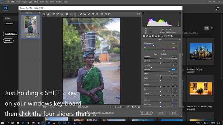The width and height of the screenshot is (223, 125).
Task: Click the Exposure value field
Action: (174, 57)
